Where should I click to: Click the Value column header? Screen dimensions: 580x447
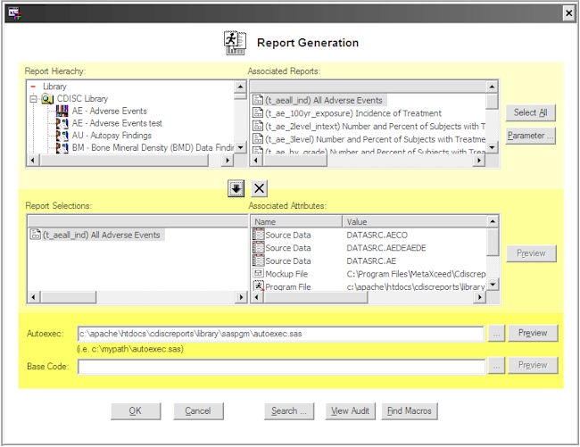click(x=414, y=222)
